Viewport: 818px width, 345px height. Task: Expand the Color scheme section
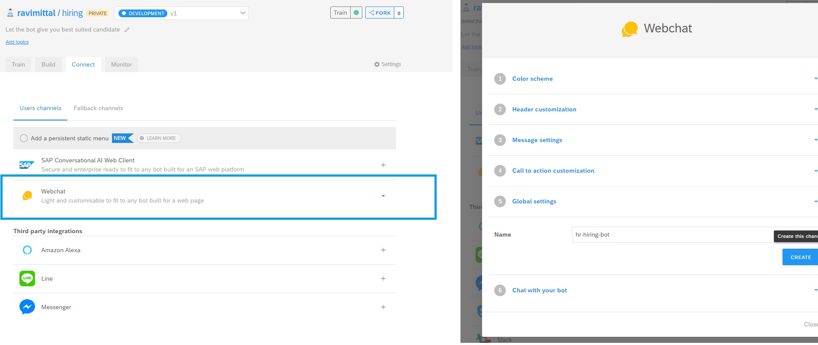532,79
